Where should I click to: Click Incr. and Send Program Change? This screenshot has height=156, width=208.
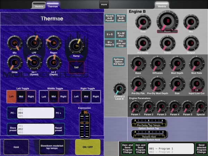pos(140,149)
